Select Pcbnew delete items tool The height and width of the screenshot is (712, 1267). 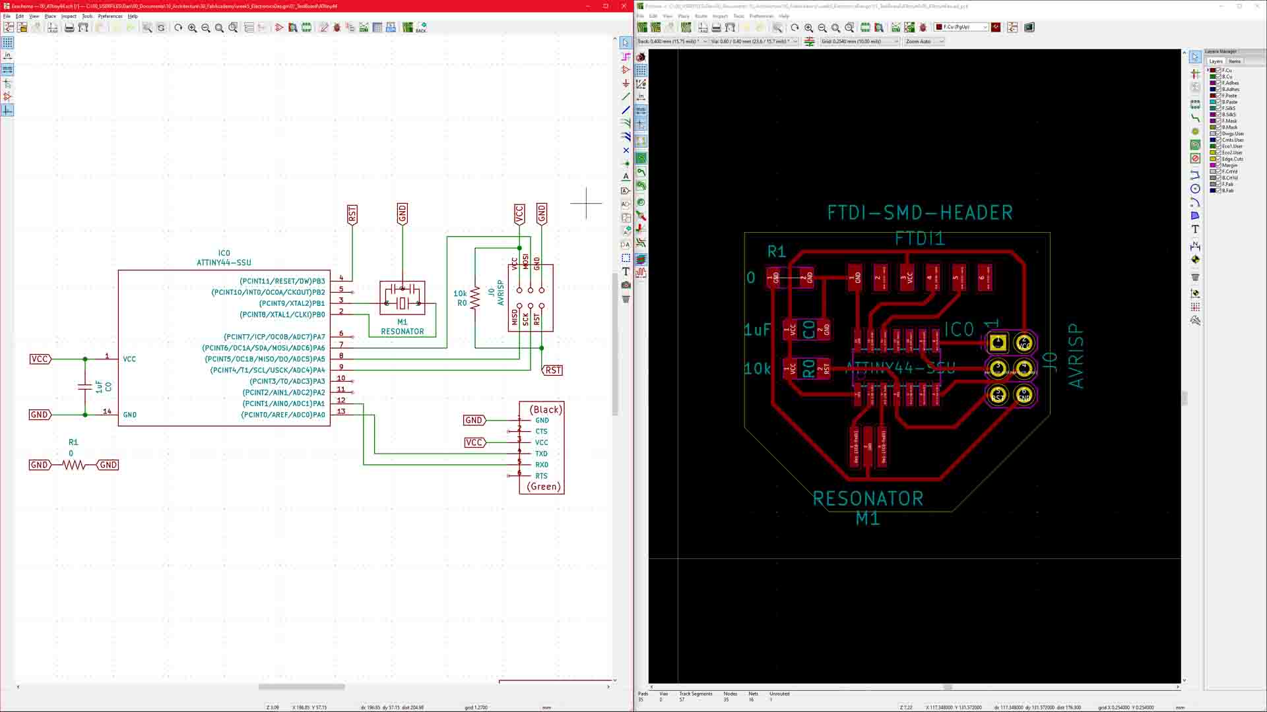1195,277
